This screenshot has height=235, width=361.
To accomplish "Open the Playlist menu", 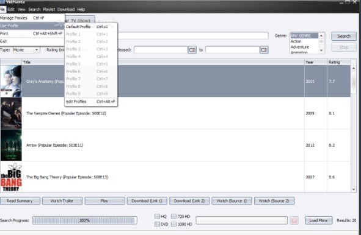I will [49, 9].
